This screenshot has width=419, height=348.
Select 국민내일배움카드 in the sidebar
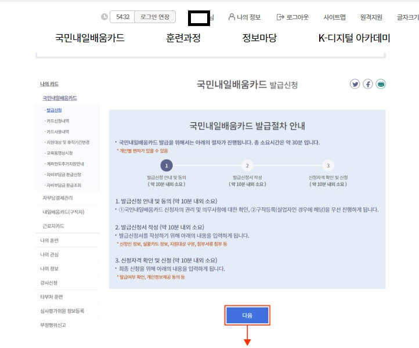pos(60,98)
